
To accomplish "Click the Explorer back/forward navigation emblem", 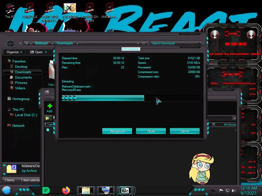I will click(10, 43).
